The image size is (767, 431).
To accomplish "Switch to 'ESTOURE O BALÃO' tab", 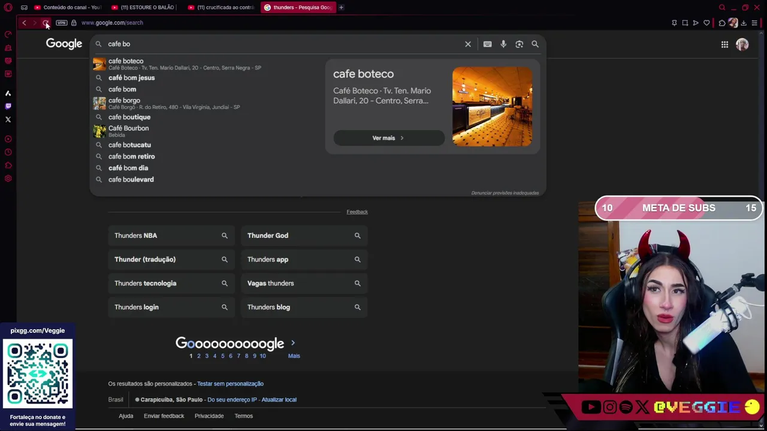I will [x=144, y=7].
